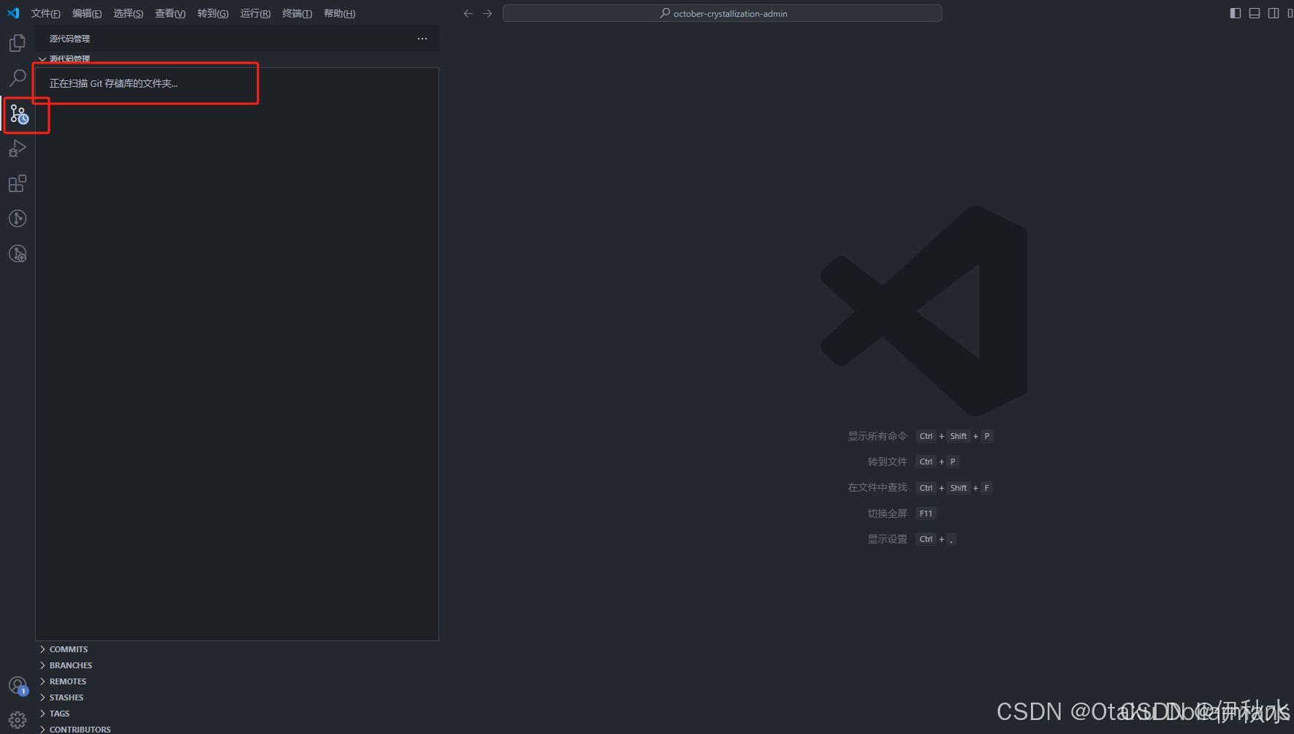This screenshot has width=1294, height=734.
Task: Open the 帮助(H) menu
Action: pos(340,13)
